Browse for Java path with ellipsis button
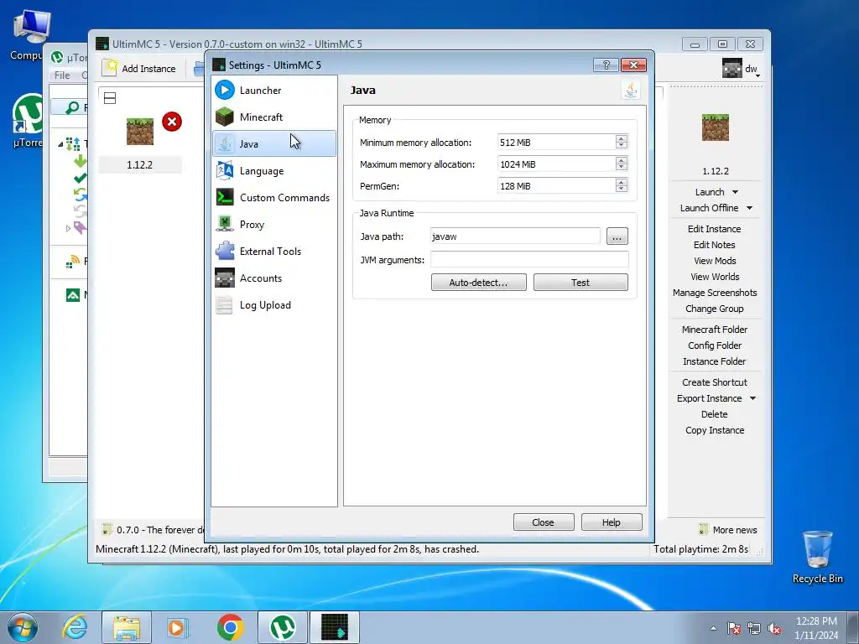Screen dimensions: 859x644 pyautogui.click(x=617, y=236)
